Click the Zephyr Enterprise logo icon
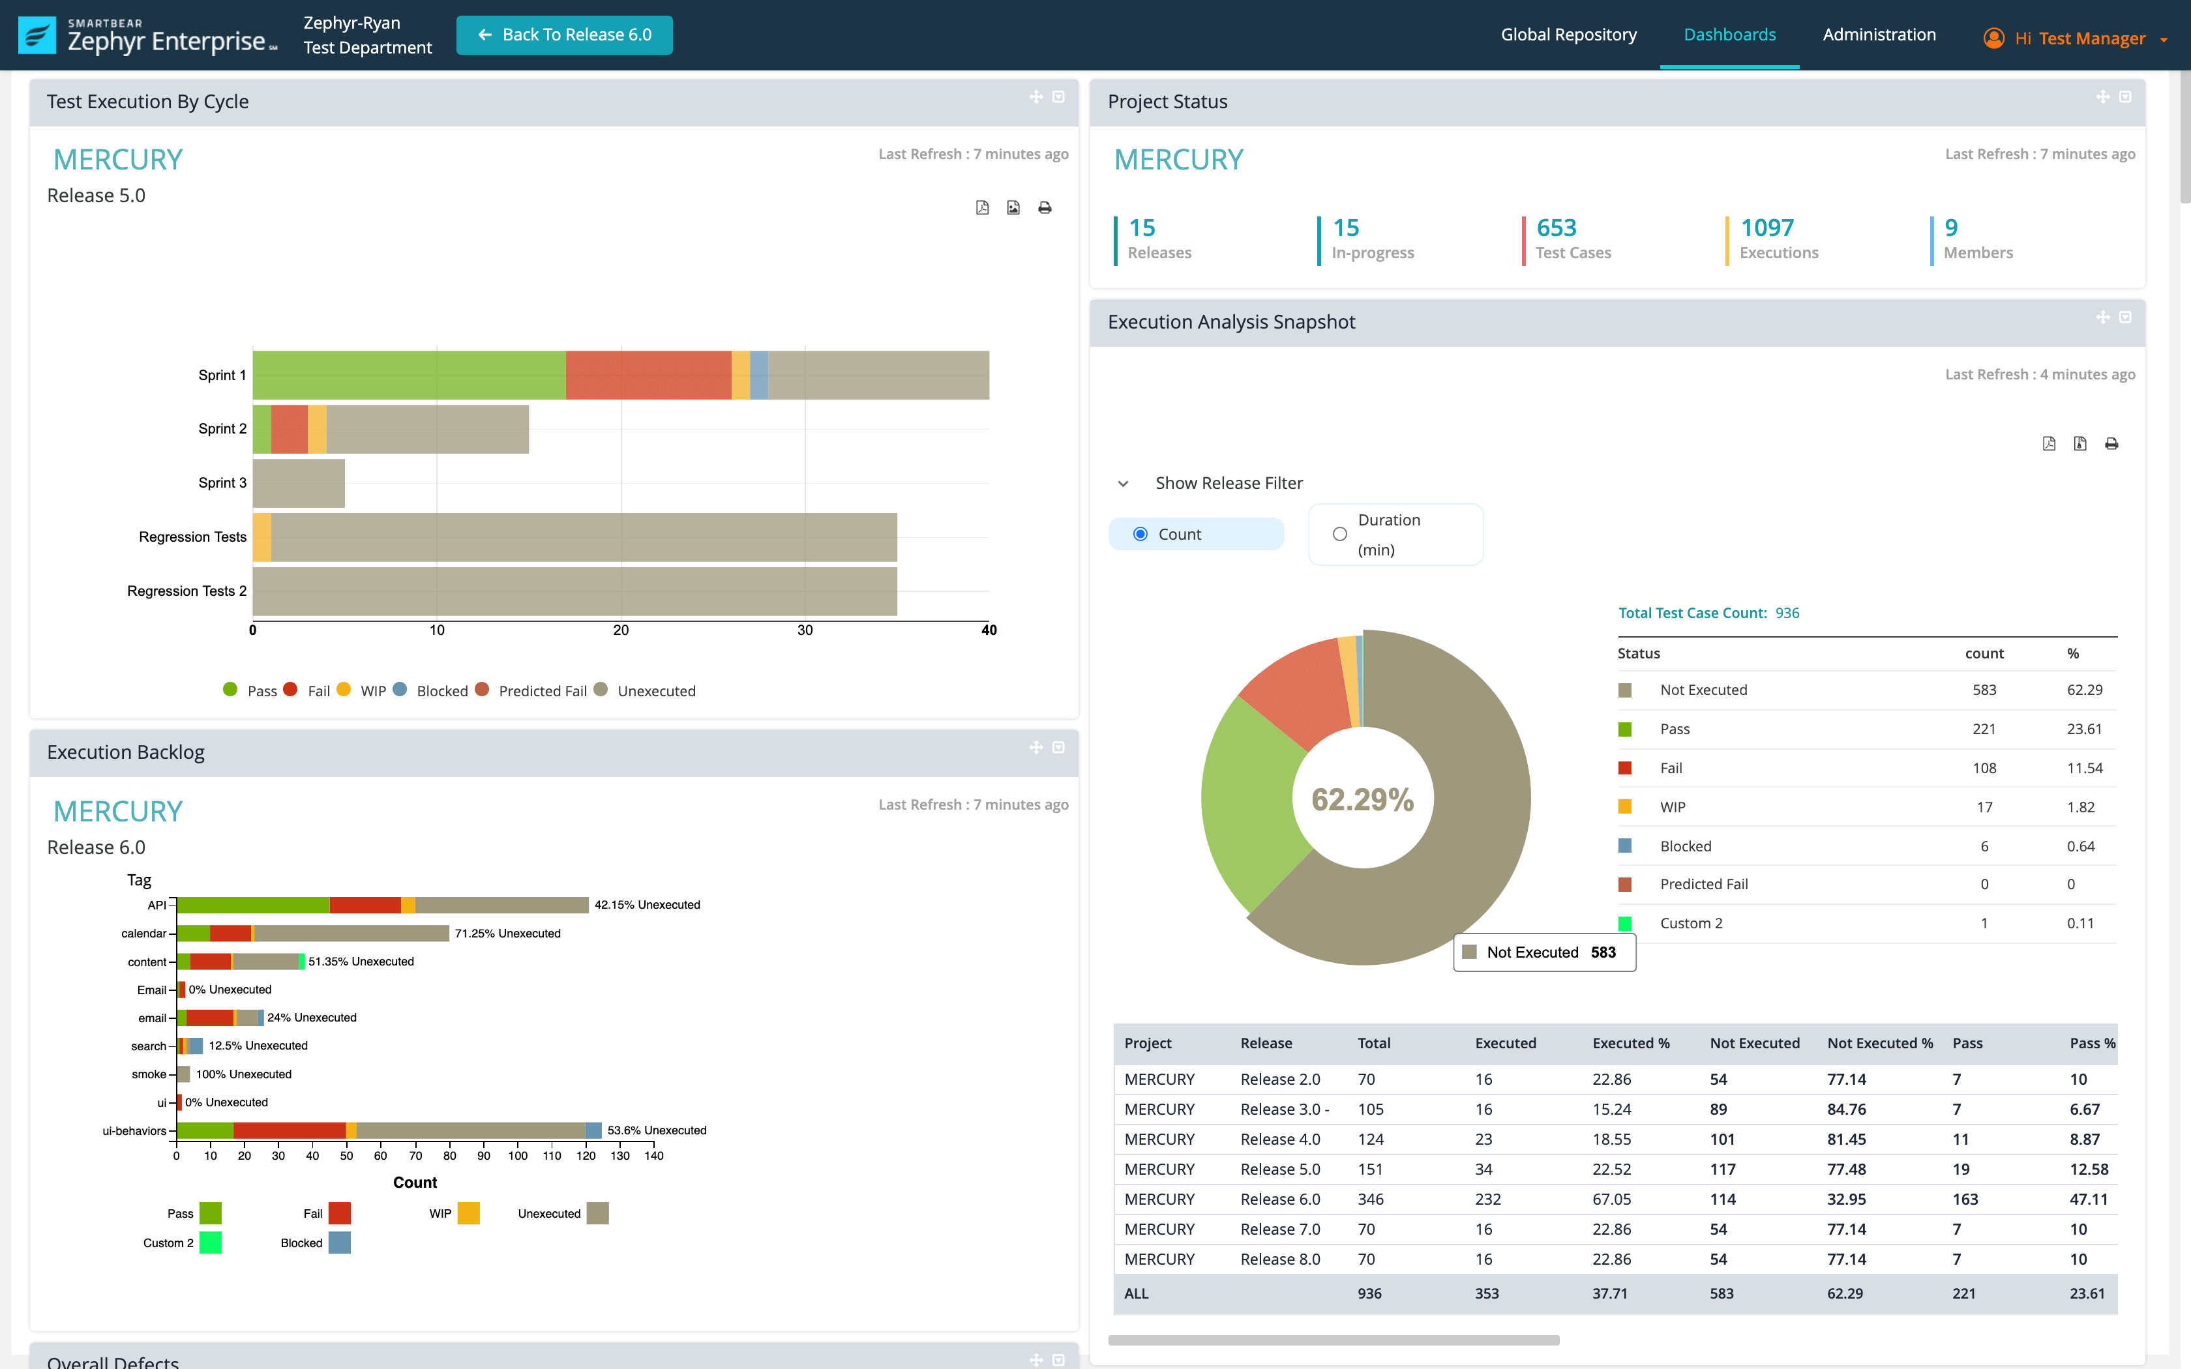The width and height of the screenshot is (2191, 1369). (37, 35)
